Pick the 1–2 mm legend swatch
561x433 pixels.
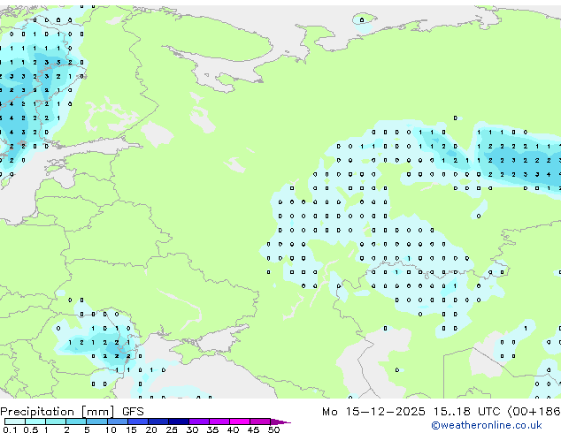(56, 422)
